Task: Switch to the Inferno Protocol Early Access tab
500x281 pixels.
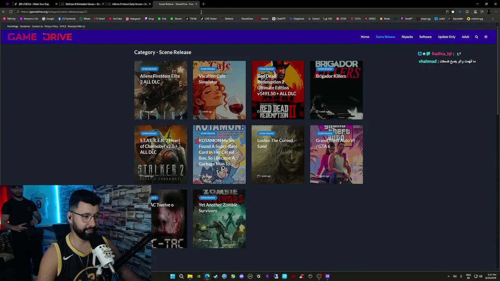Action: click(x=129, y=4)
